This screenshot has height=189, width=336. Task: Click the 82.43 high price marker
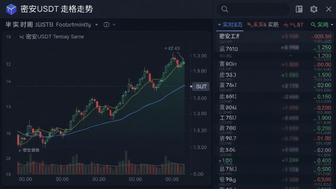(172, 49)
